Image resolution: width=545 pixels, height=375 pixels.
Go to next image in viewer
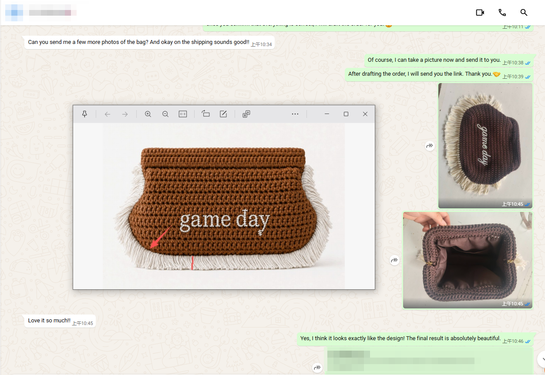point(125,114)
